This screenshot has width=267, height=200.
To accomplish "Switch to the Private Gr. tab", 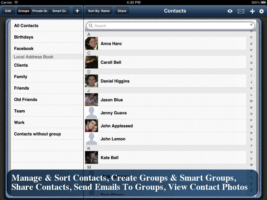I will (40, 11).
